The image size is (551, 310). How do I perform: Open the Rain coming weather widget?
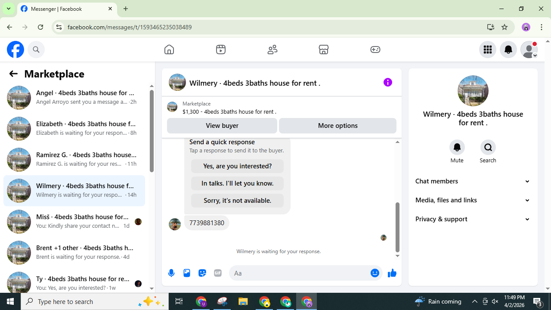click(438, 301)
